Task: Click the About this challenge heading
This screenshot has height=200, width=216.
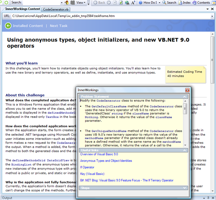Action: click(25, 95)
